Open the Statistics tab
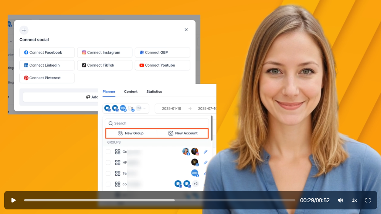 (154, 91)
